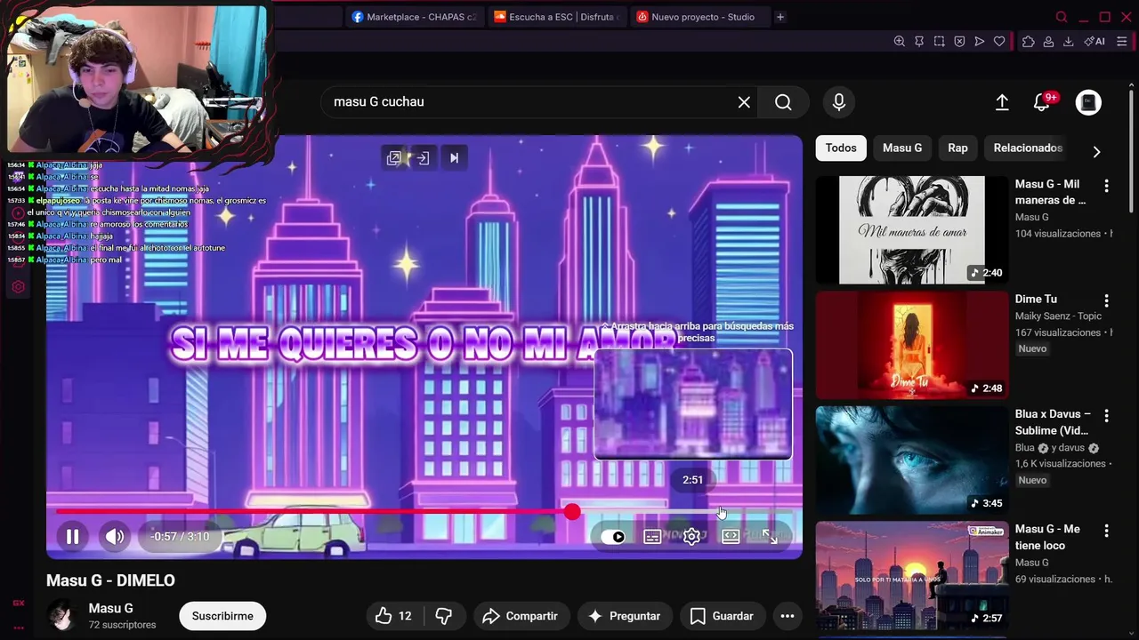Open 'Blua x Davus – Sublime' thumbnail
The height and width of the screenshot is (640, 1139).
(x=912, y=460)
